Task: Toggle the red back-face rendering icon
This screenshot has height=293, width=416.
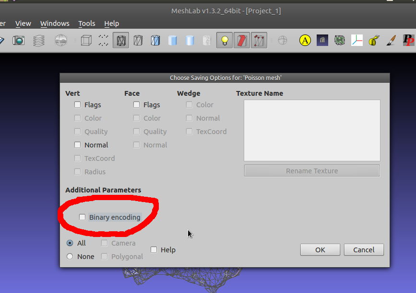Action: tap(242, 40)
